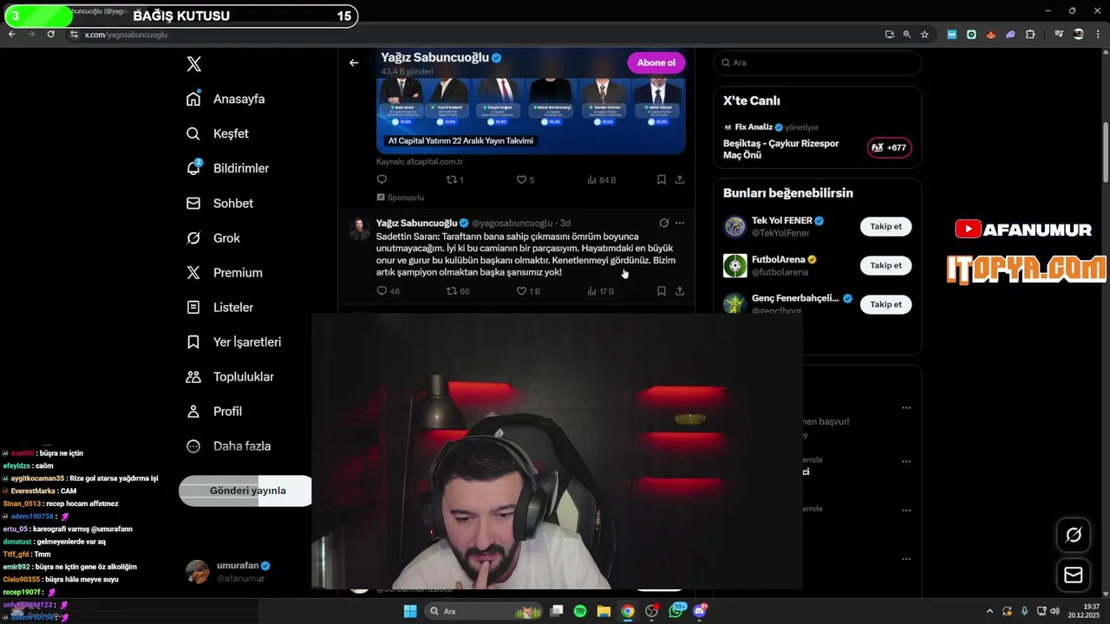Follow Genç Fenerbahçeliler

coord(885,304)
